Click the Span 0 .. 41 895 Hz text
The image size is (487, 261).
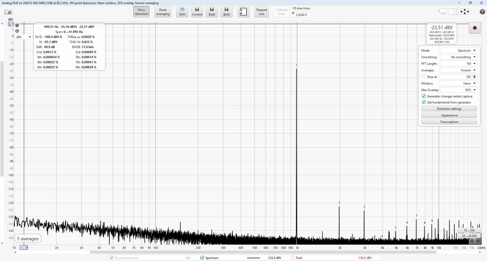tap(69, 32)
